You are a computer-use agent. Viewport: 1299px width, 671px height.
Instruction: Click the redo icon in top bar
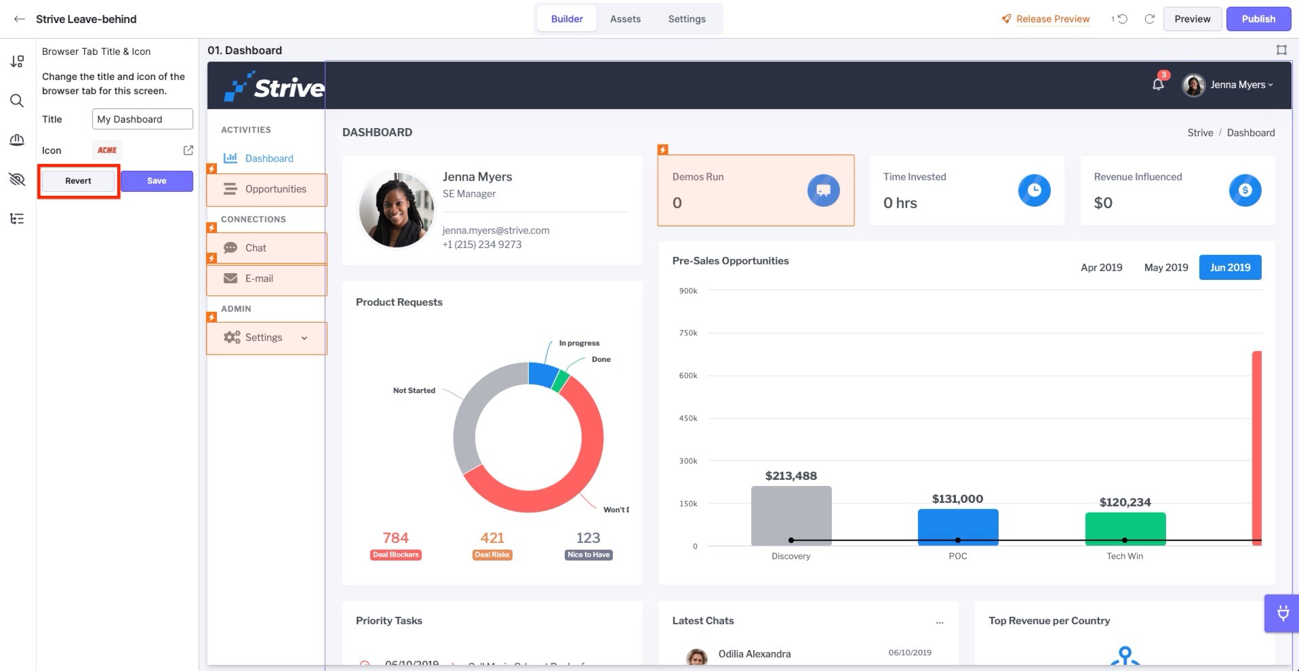[1149, 19]
